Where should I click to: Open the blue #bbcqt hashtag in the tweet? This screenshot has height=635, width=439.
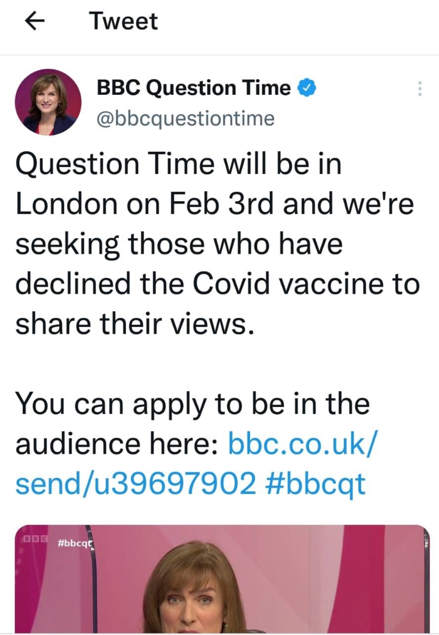point(315,483)
